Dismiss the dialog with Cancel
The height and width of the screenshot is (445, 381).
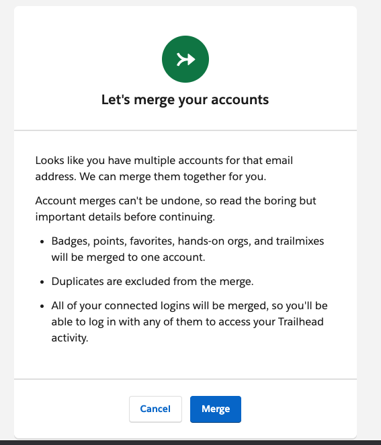[x=155, y=409]
